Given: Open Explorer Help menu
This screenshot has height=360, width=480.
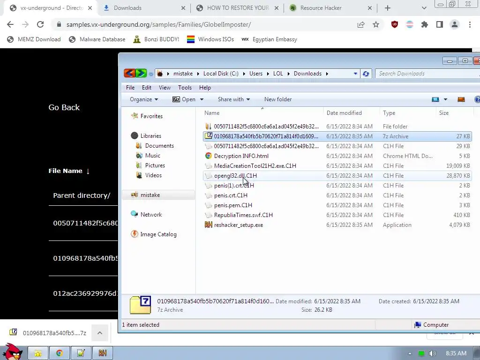Looking at the screenshot, I should pyautogui.click(x=205, y=88).
